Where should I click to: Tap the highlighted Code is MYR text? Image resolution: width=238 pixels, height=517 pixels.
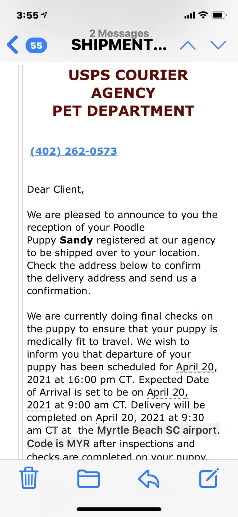[x=58, y=443]
